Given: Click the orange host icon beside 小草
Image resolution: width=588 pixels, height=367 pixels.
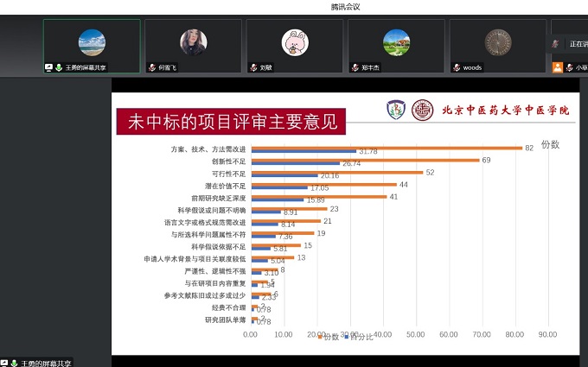Looking at the screenshot, I should [558, 67].
